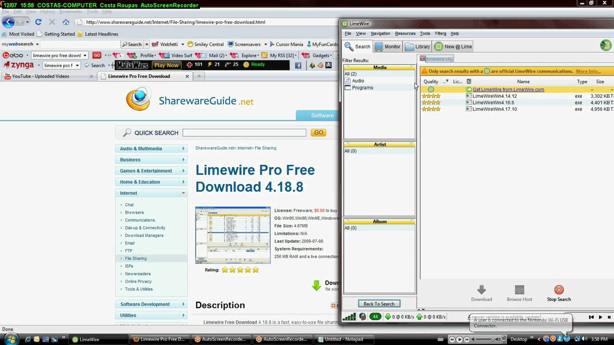Open LimeWire File menu

tap(348, 34)
